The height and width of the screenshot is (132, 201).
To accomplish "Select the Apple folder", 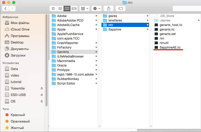I will click(x=74, y=29).
